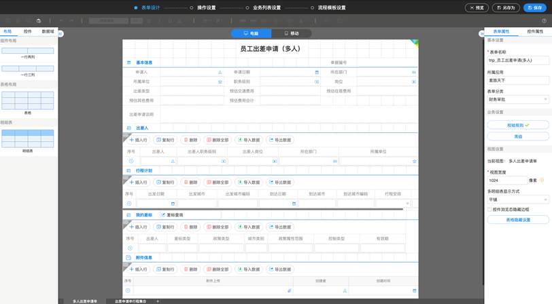The height and width of the screenshot is (304, 552).
Task: Click the paperclip icon in 附件上传 row
Action: point(289,290)
